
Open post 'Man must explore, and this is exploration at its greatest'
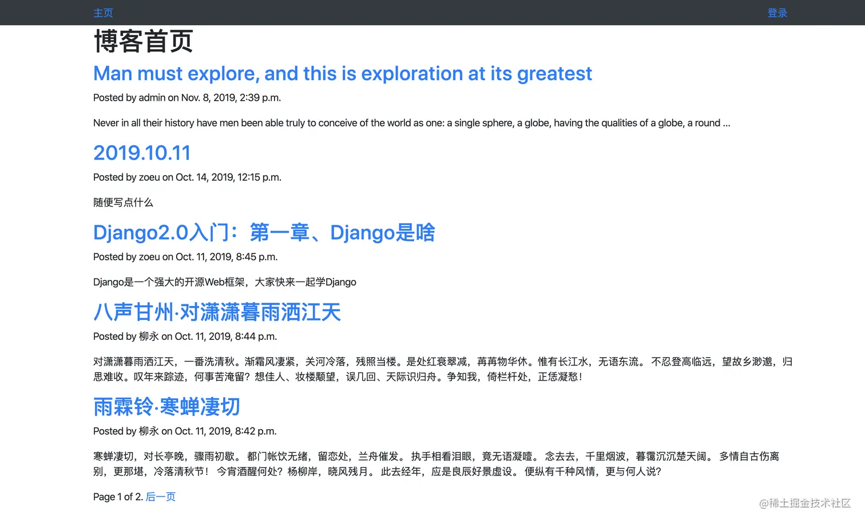pos(342,73)
